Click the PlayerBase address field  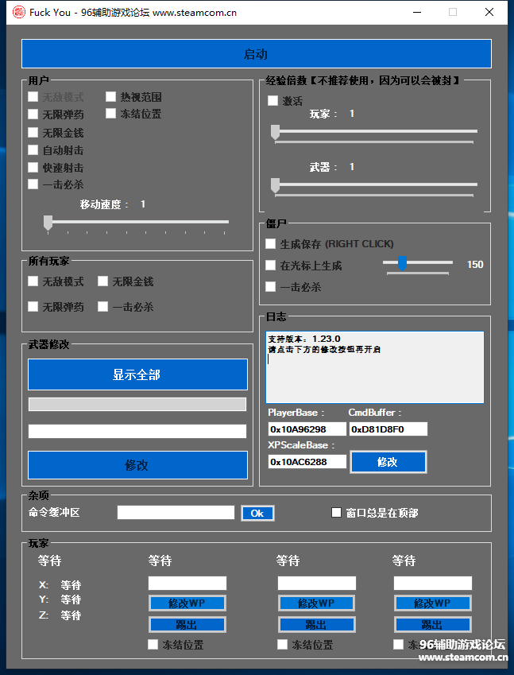(307, 429)
